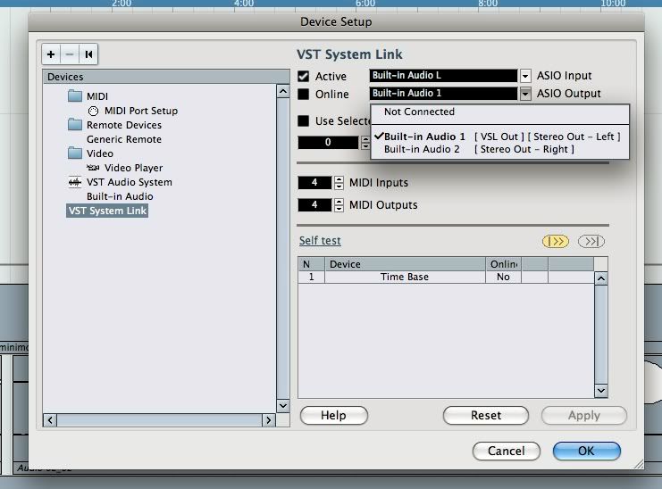Select Built-in Audio 1 VSL Out entry
662x489 pixels.
[500, 137]
